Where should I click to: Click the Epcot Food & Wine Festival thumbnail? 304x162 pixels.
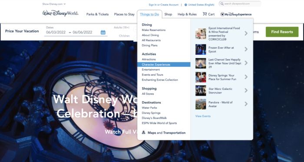(201, 34)
